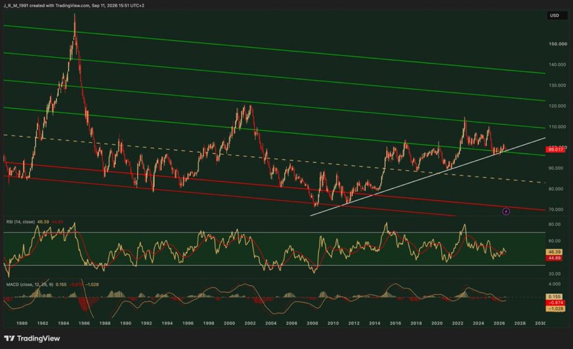573x349 pixels.
Task: Click the 80.000 price scale label
Action: [x=556, y=189]
